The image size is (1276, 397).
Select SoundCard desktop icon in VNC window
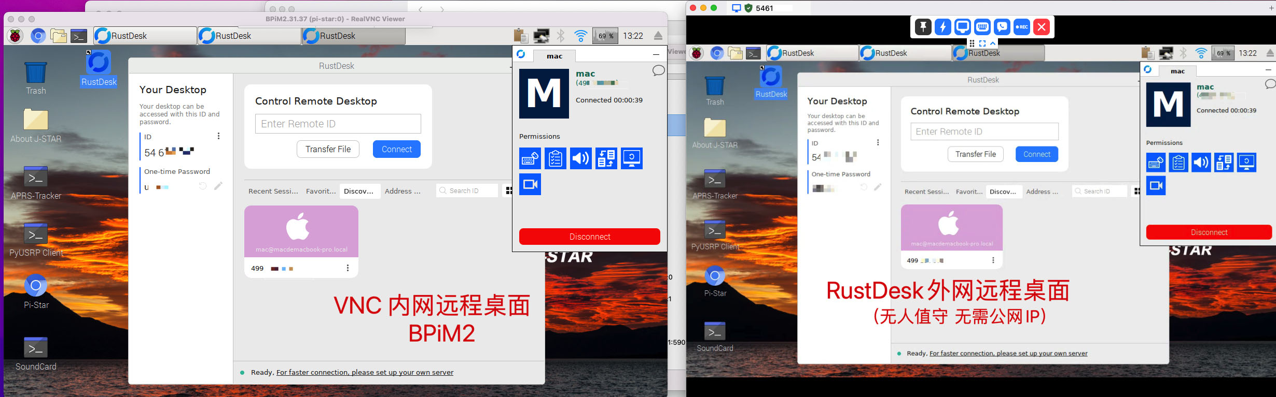[x=36, y=354]
